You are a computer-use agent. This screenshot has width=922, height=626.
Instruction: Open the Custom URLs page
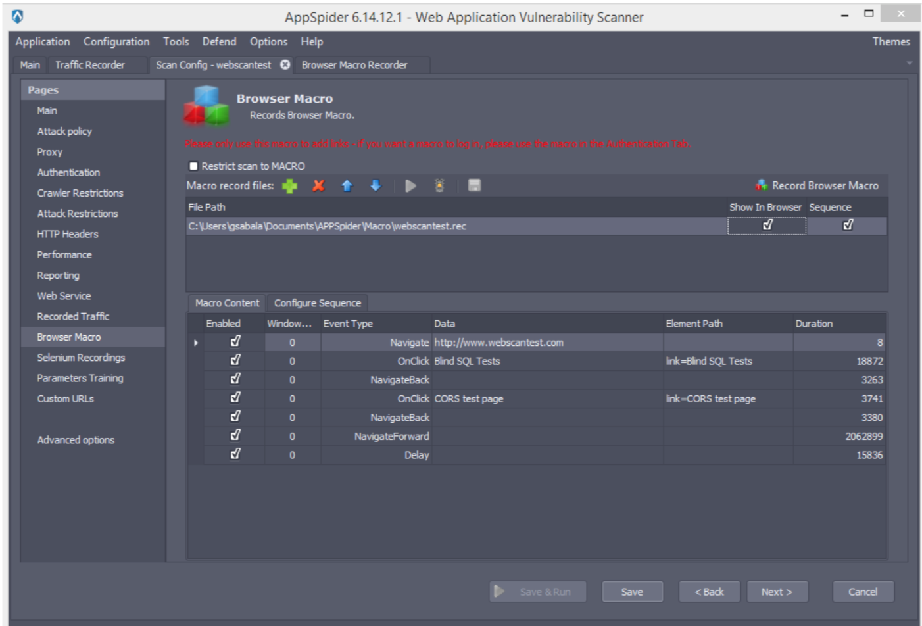point(65,398)
